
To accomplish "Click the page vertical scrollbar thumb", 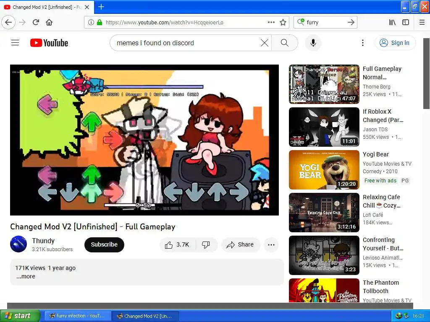I will (x=426, y=73).
